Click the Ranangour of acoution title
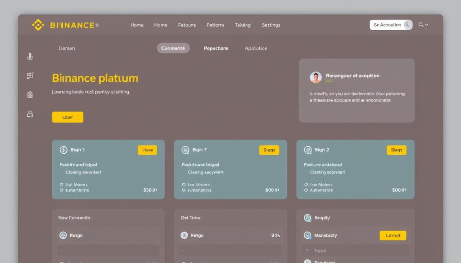The width and height of the screenshot is (461, 263). pyautogui.click(x=353, y=76)
